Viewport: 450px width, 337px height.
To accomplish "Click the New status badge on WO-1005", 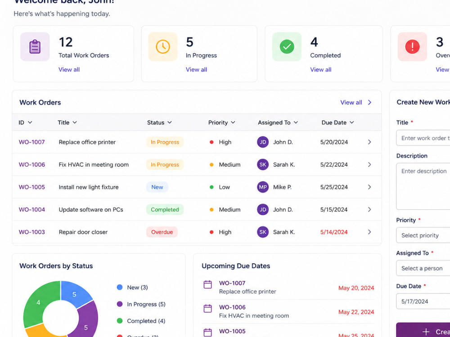I will 157,187.
